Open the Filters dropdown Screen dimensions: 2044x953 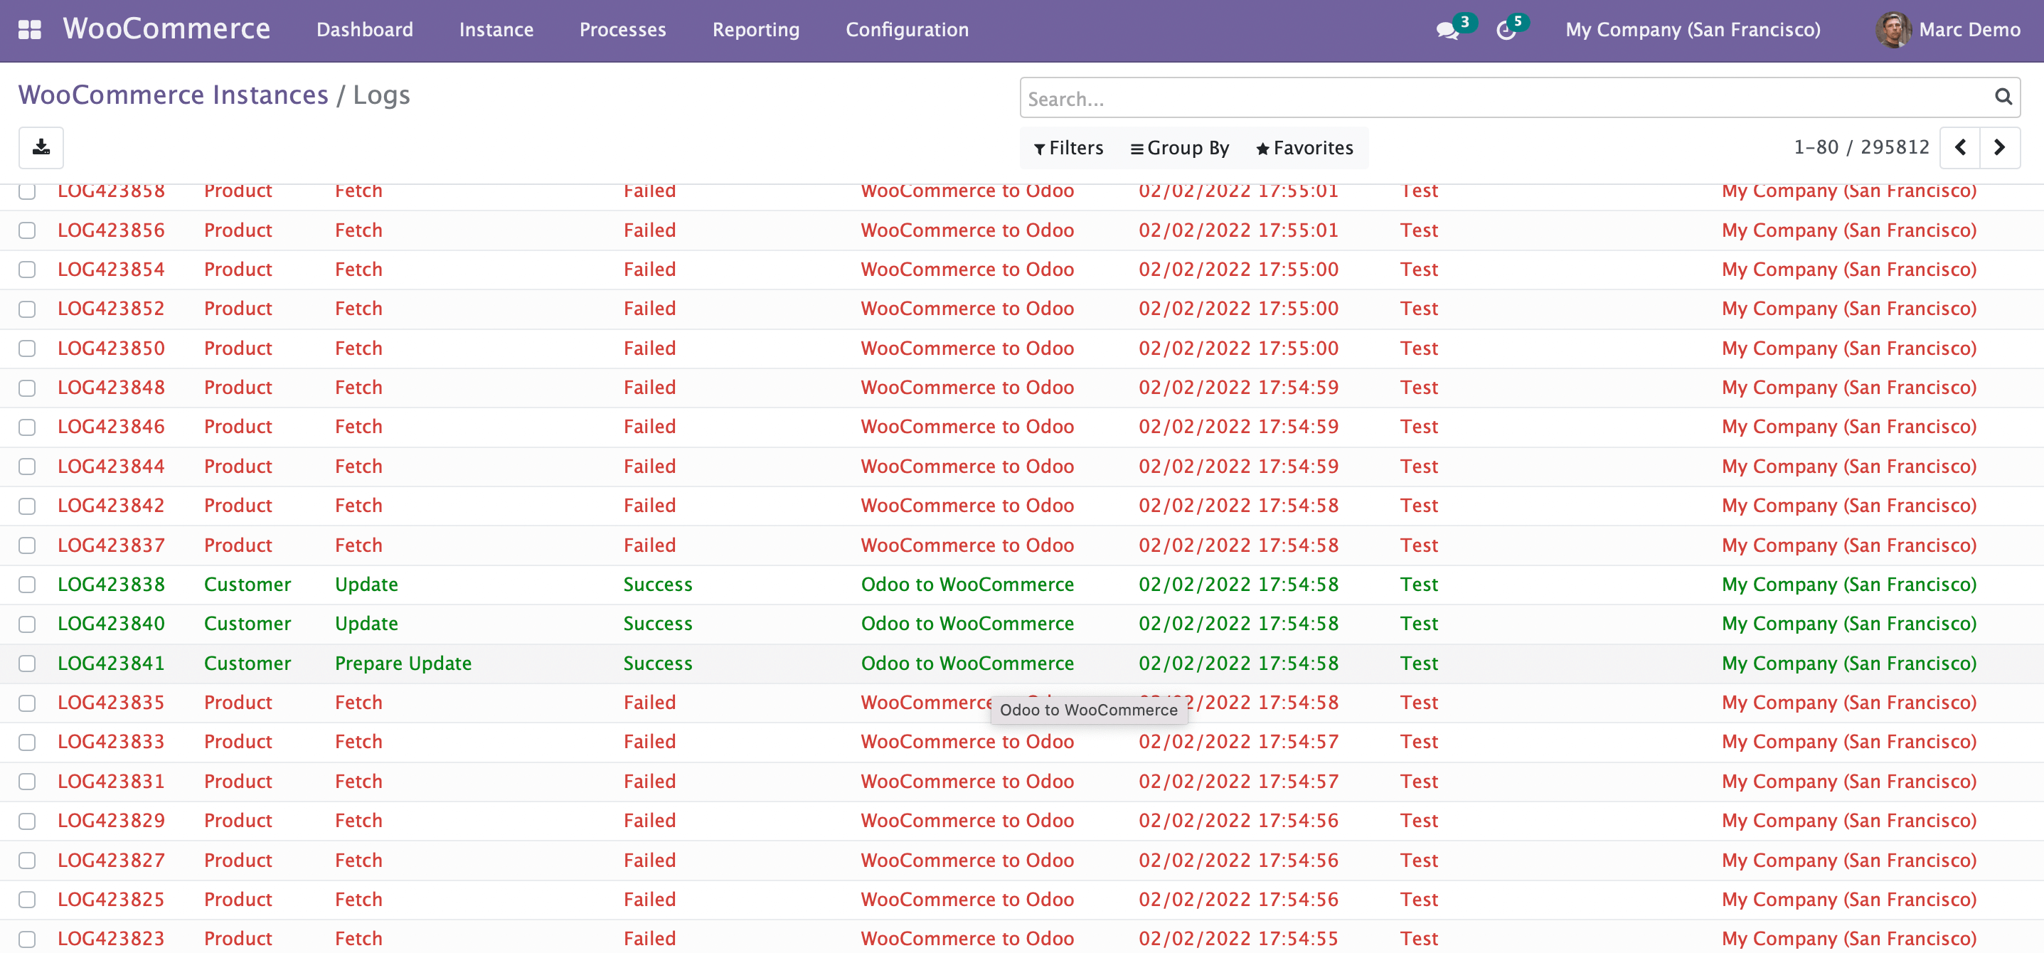(x=1068, y=148)
